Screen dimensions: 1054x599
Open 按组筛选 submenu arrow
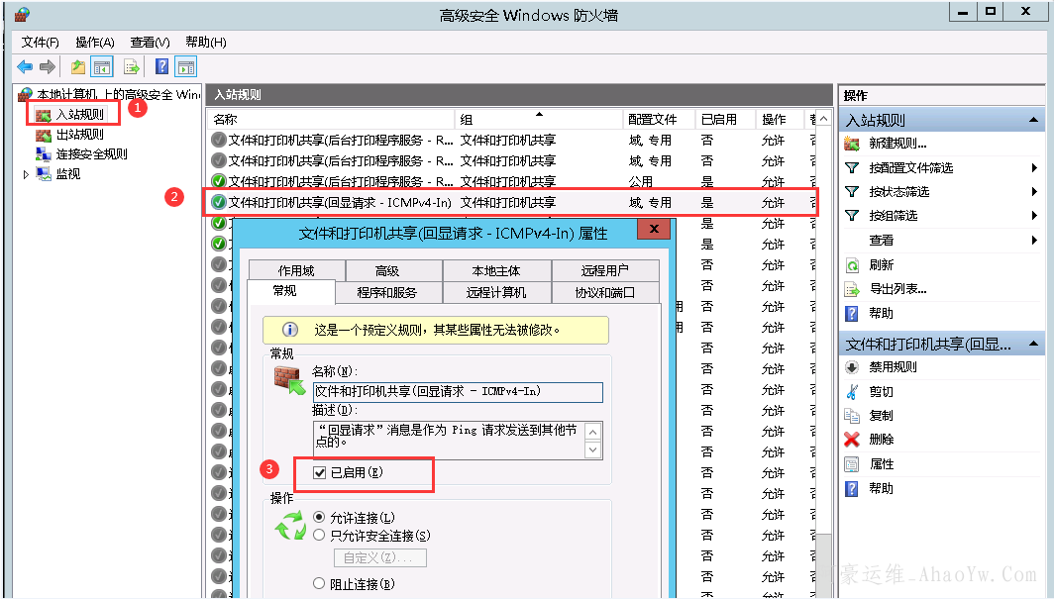pyautogui.click(x=1034, y=216)
